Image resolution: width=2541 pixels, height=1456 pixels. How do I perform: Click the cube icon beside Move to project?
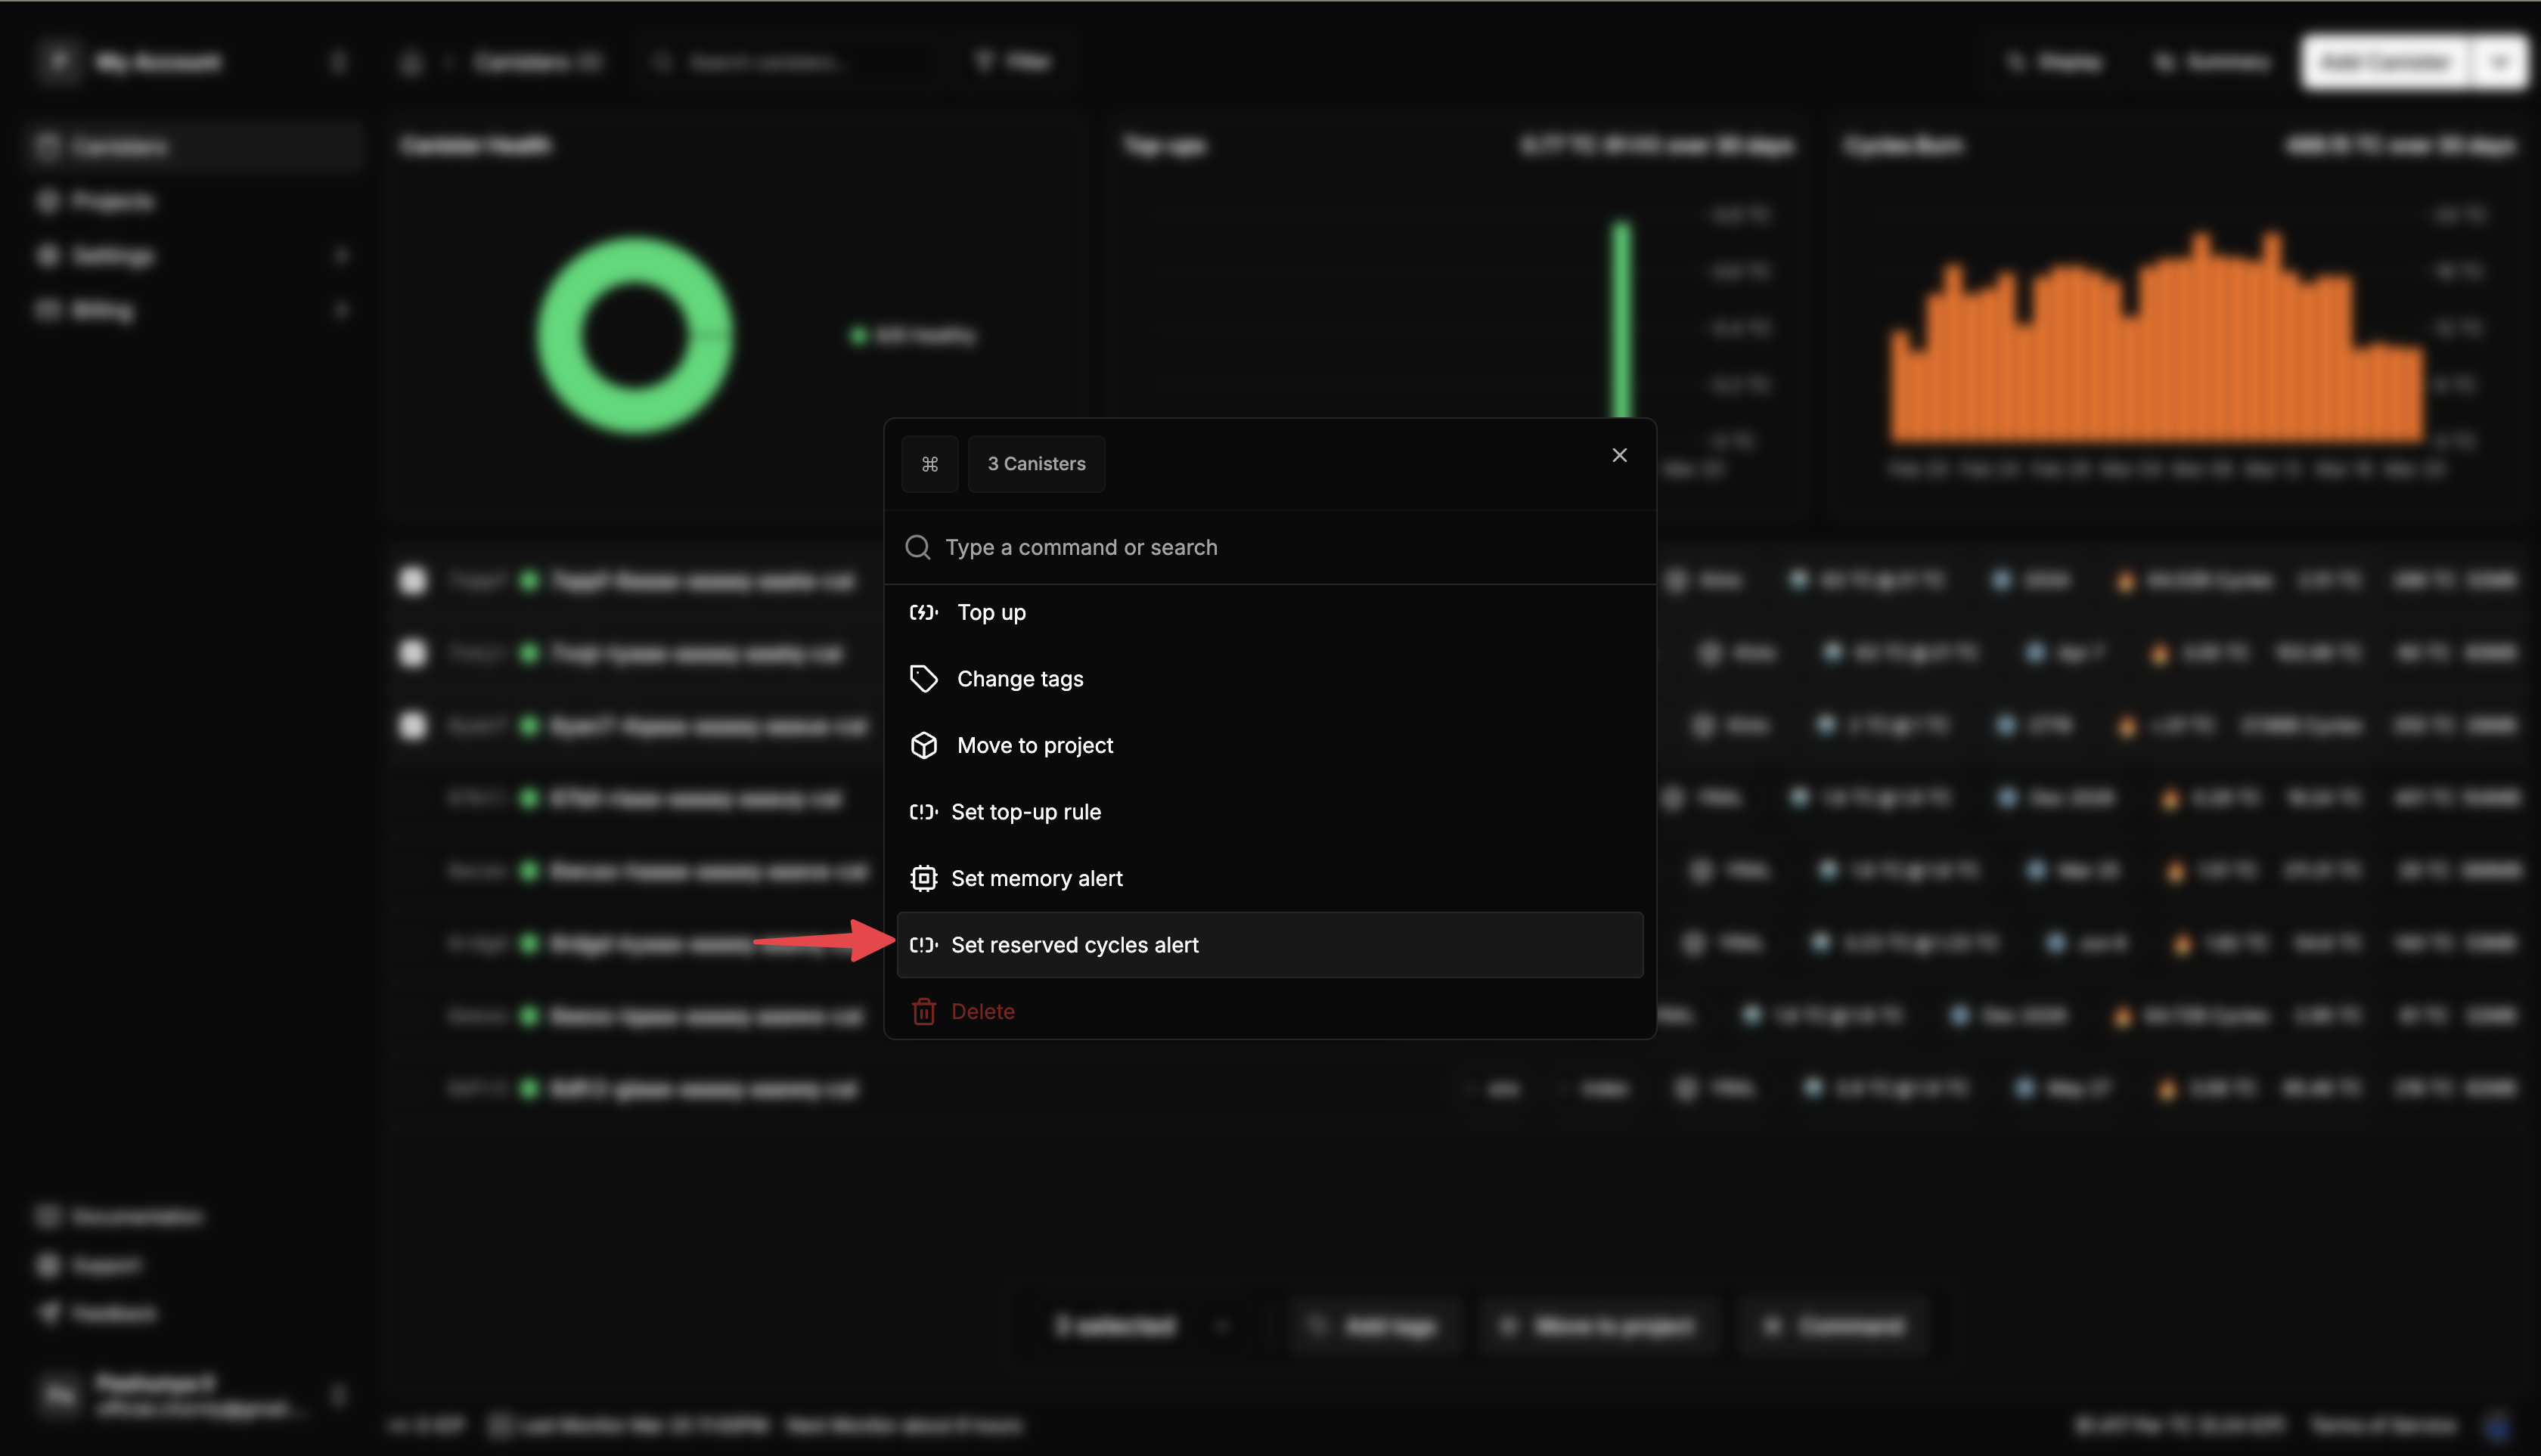click(x=923, y=745)
